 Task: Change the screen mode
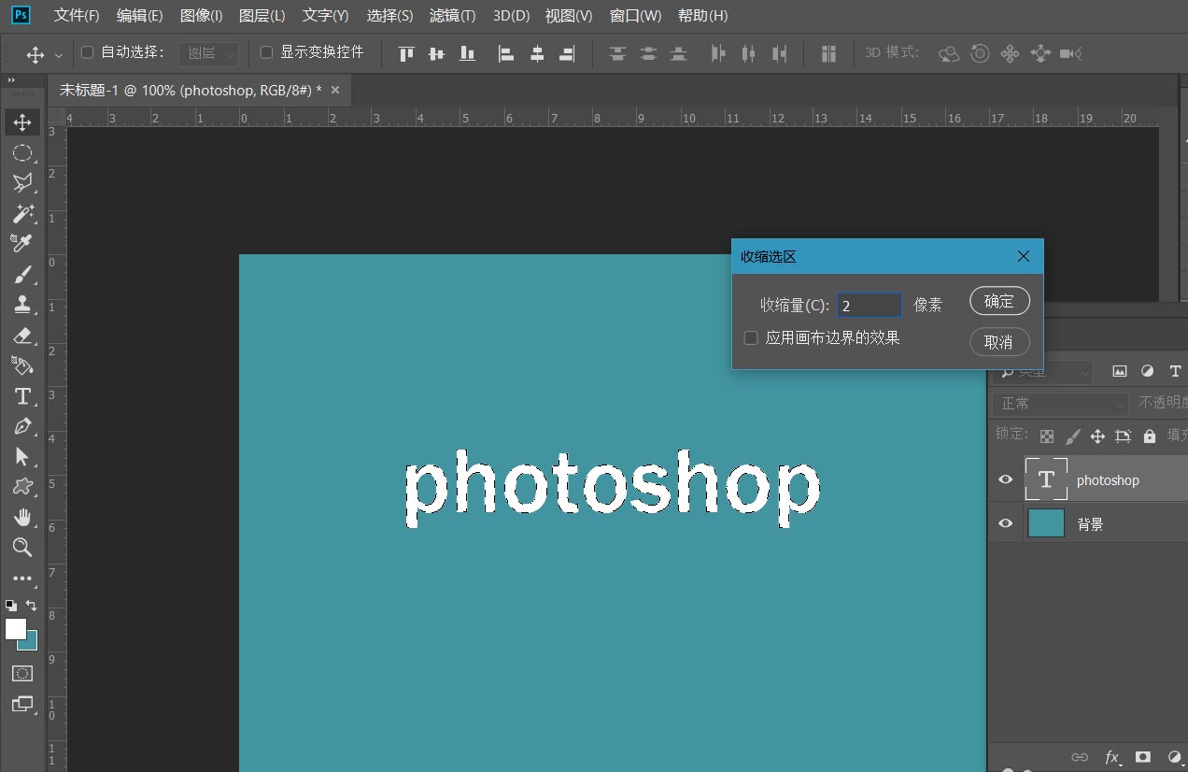click(22, 704)
